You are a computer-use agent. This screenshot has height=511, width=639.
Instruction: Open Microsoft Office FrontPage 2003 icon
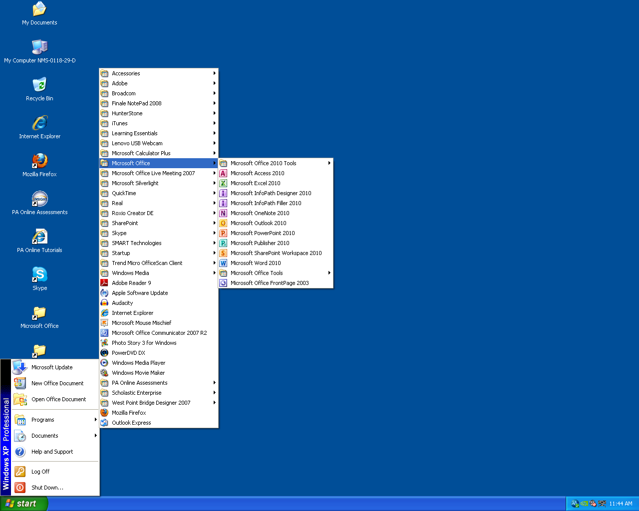pyautogui.click(x=223, y=283)
